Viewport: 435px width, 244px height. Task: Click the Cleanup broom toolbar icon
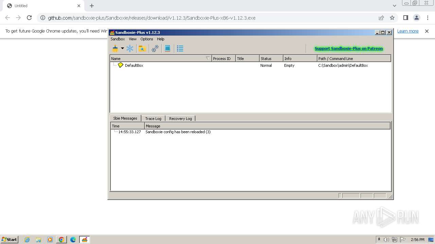[x=115, y=48]
